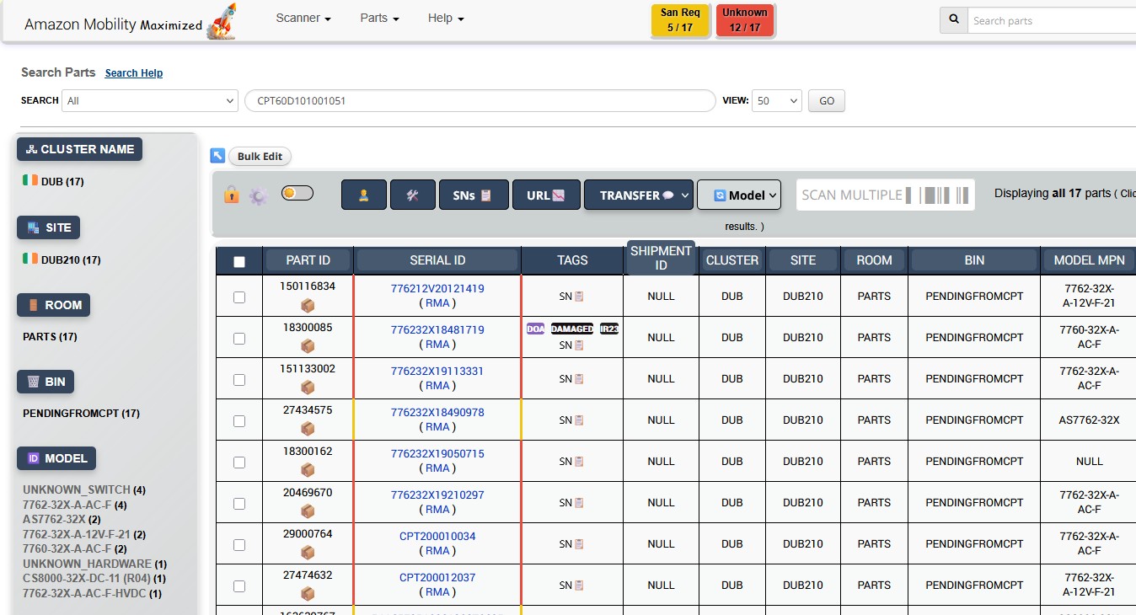The height and width of the screenshot is (615, 1136).
Task: Click the Search Help link
Action: click(133, 73)
